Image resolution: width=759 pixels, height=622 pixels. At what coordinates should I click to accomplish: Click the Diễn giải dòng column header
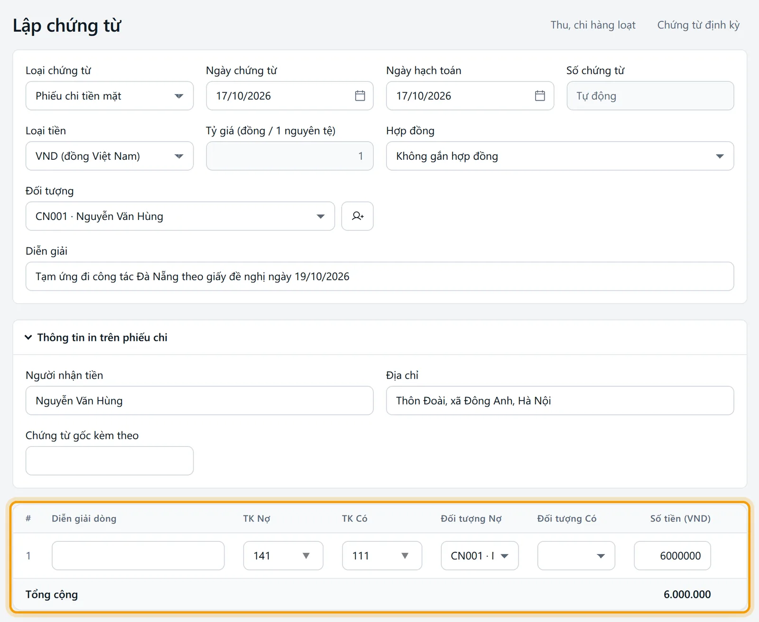coord(84,519)
